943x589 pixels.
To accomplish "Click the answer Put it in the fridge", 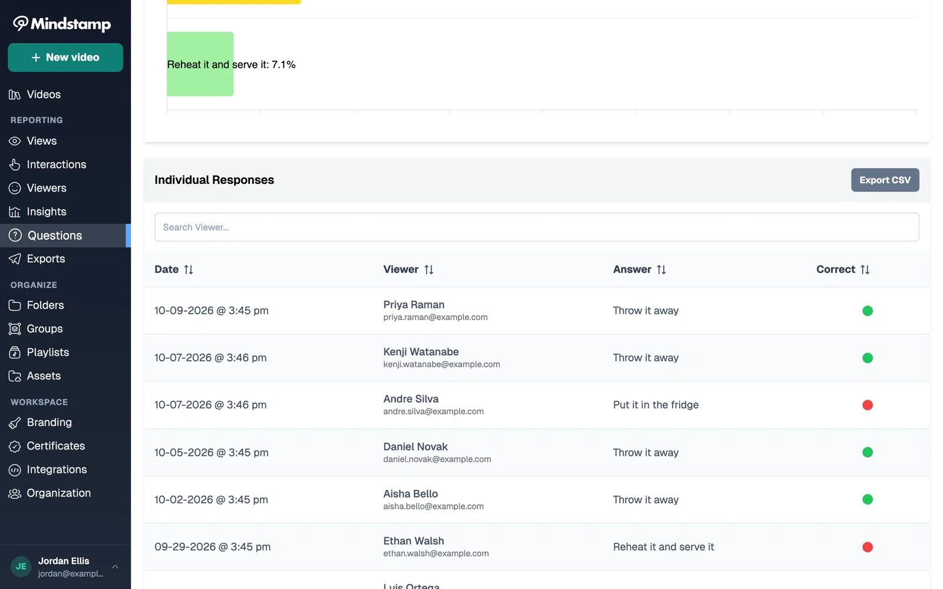I will pos(655,405).
